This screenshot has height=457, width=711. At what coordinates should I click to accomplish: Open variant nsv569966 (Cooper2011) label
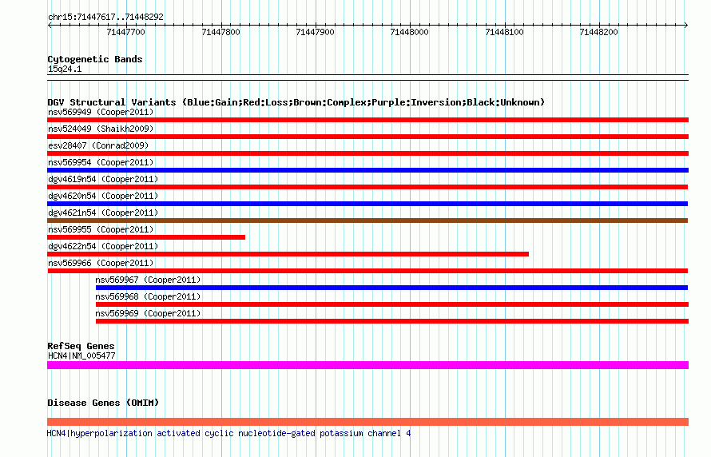101,263
